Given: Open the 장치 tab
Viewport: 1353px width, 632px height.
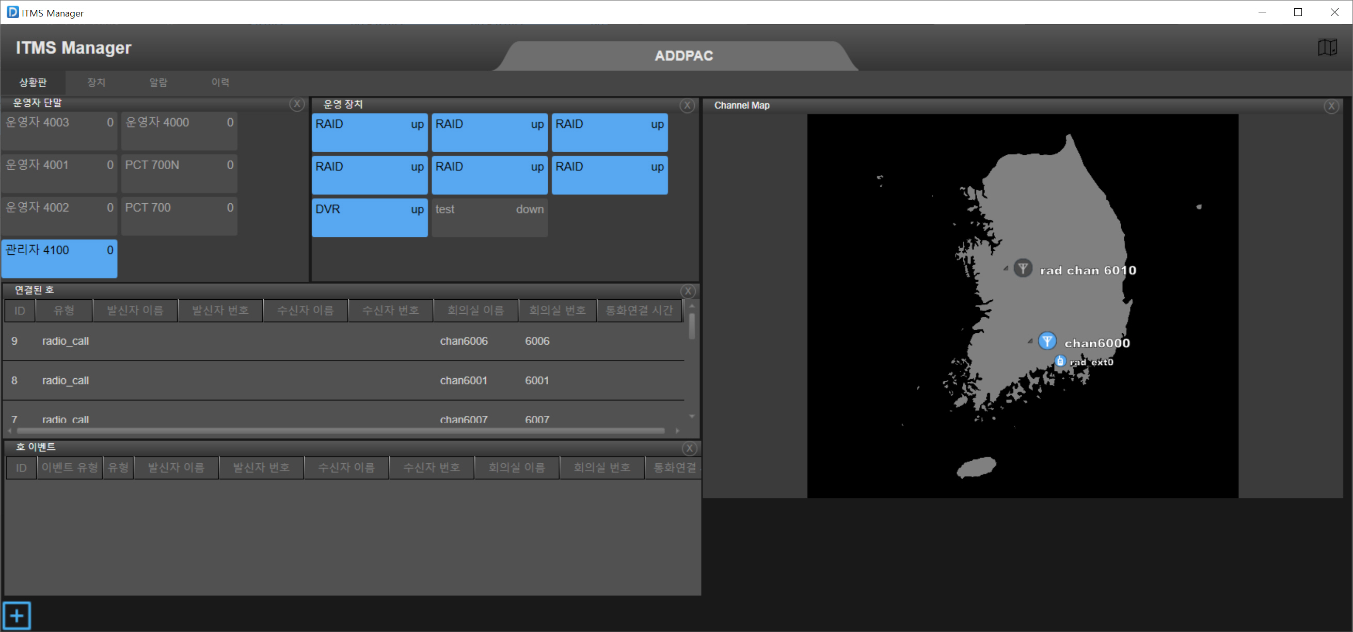Looking at the screenshot, I should [x=96, y=83].
